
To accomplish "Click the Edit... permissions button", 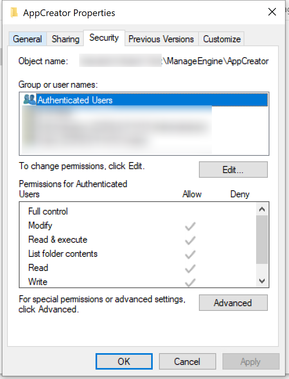I will coord(233,170).
